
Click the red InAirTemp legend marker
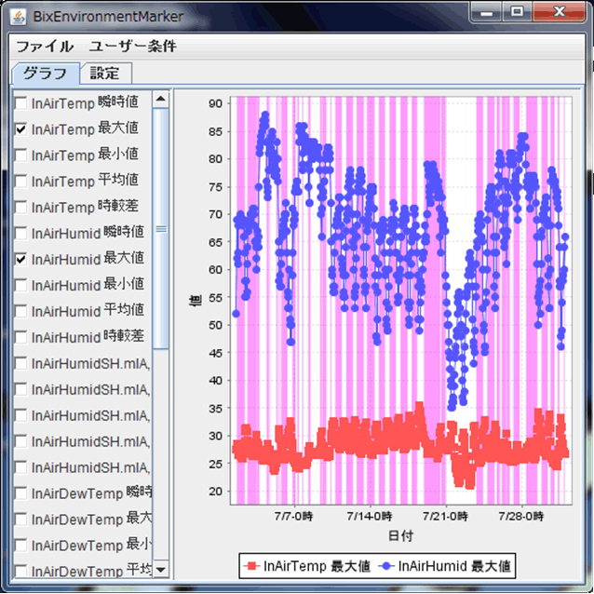pyautogui.click(x=250, y=565)
